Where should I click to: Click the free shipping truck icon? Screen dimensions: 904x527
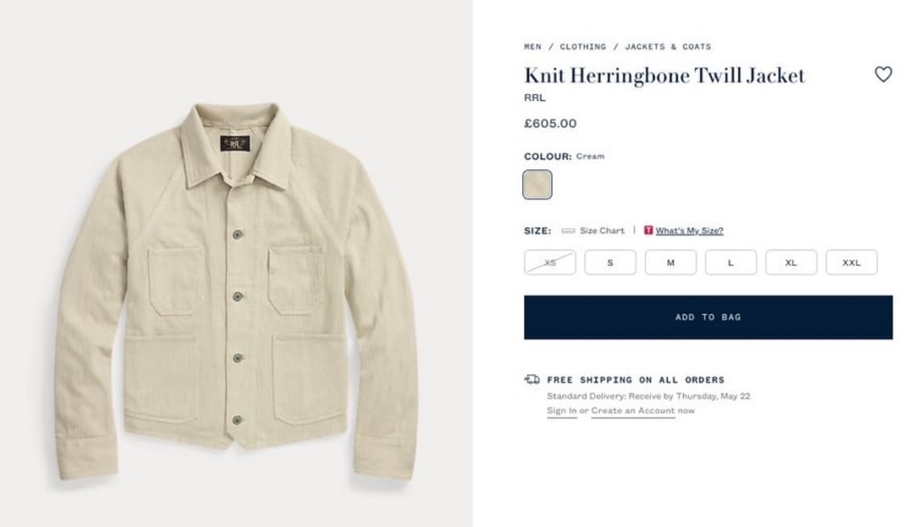[x=532, y=379]
